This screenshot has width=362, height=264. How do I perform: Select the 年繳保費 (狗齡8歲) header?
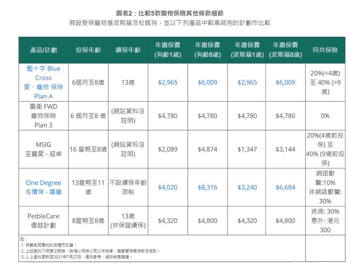coord(207,50)
